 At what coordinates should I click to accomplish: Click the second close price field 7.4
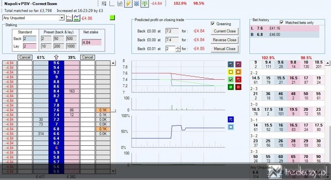tap(172, 40)
